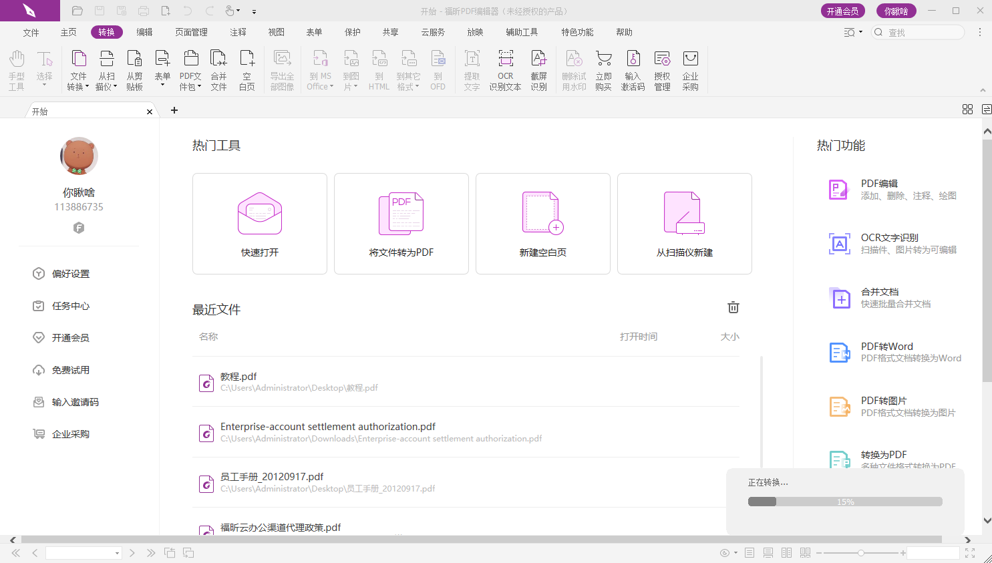This screenshot has height=563, width=992.
Task: Toggle fullscreen mode in status bar
Action: (x=970, y=553)
